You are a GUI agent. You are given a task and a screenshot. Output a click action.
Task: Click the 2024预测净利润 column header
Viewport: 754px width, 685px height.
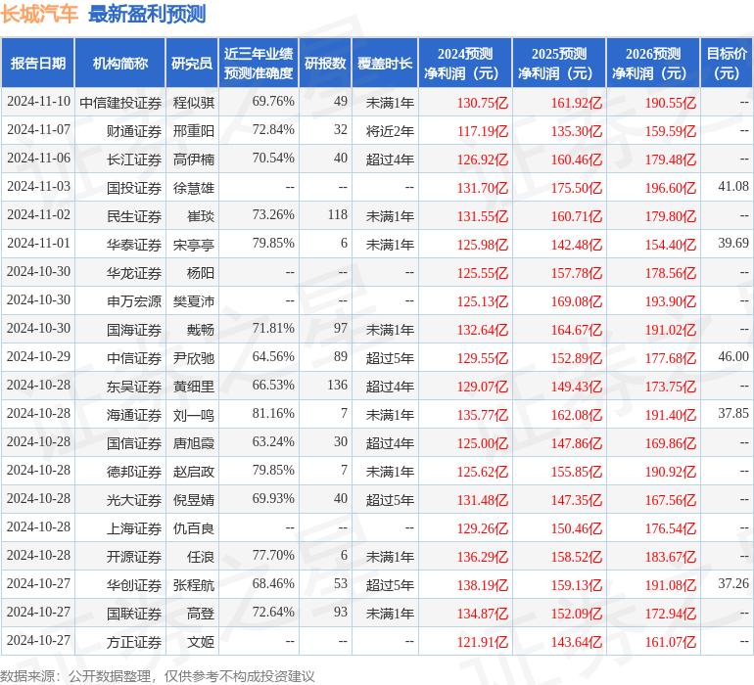click(x=465, y=63)
